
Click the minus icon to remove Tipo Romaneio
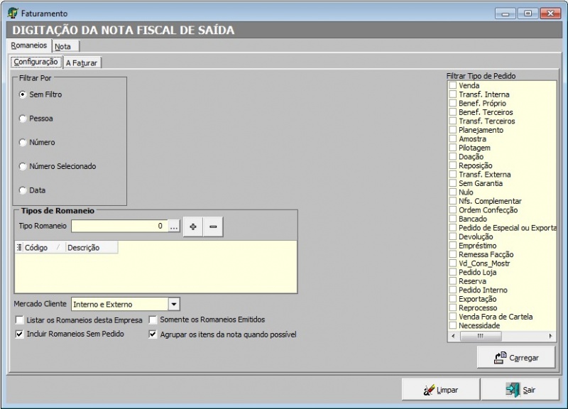(x=213, y=227)
